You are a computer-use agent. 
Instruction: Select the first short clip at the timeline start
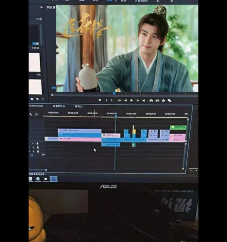(51, 139)
